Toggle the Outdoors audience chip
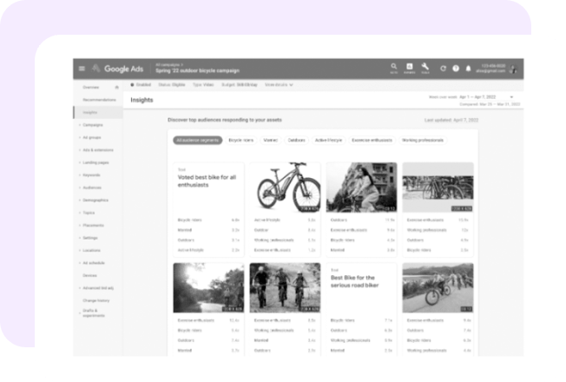The width and height of the screenshot is (566, 382). [296, 139]
